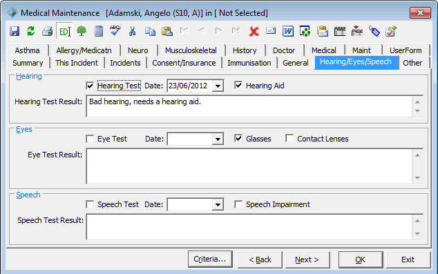Check the Eye Test checkbox
This screenshot has height=274, width=438.
click(90, 139)
